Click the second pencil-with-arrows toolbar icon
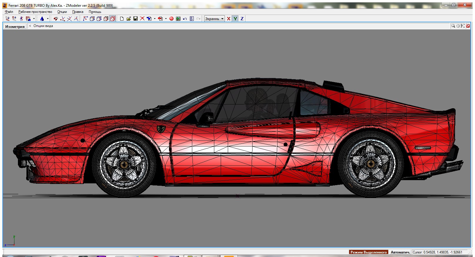475x257 pixels. 14,19
